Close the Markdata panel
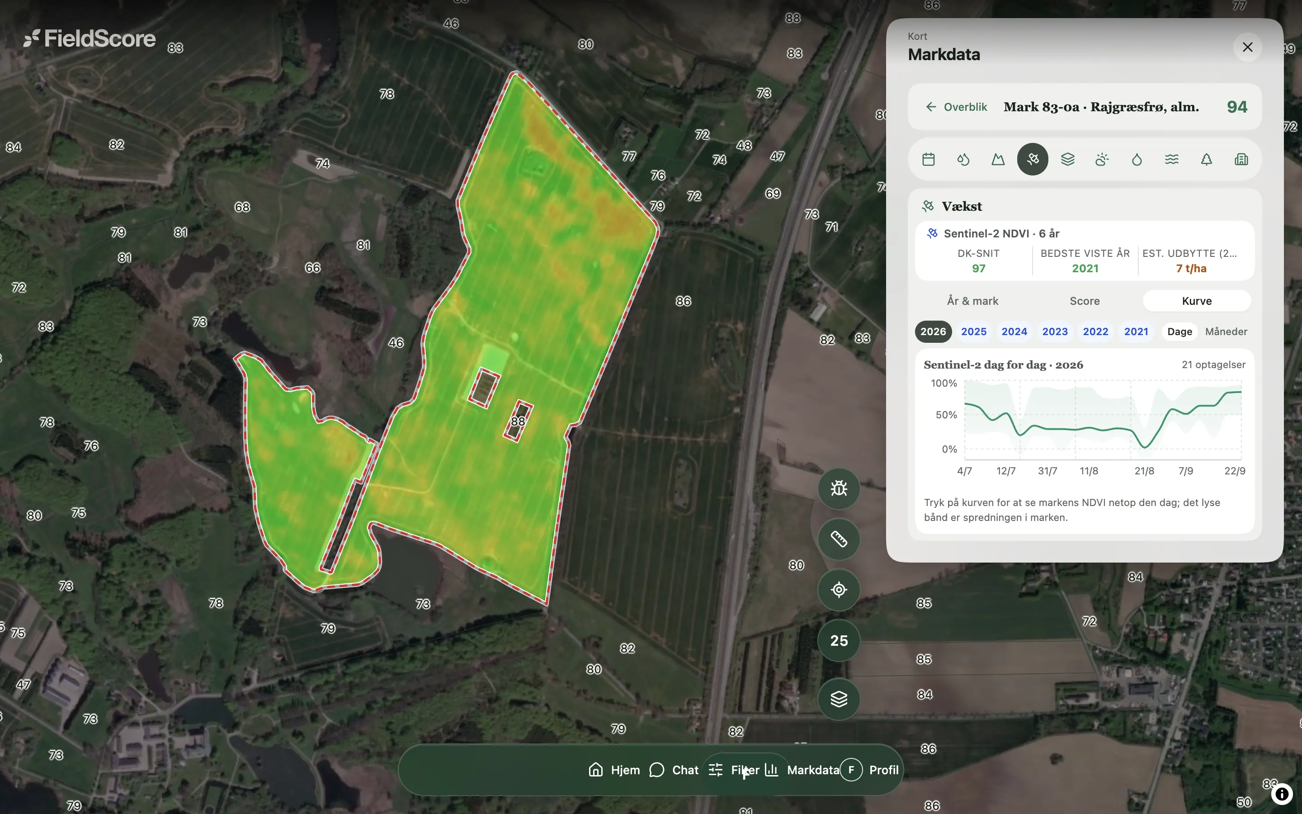1302x814 pixels. 1247,47
